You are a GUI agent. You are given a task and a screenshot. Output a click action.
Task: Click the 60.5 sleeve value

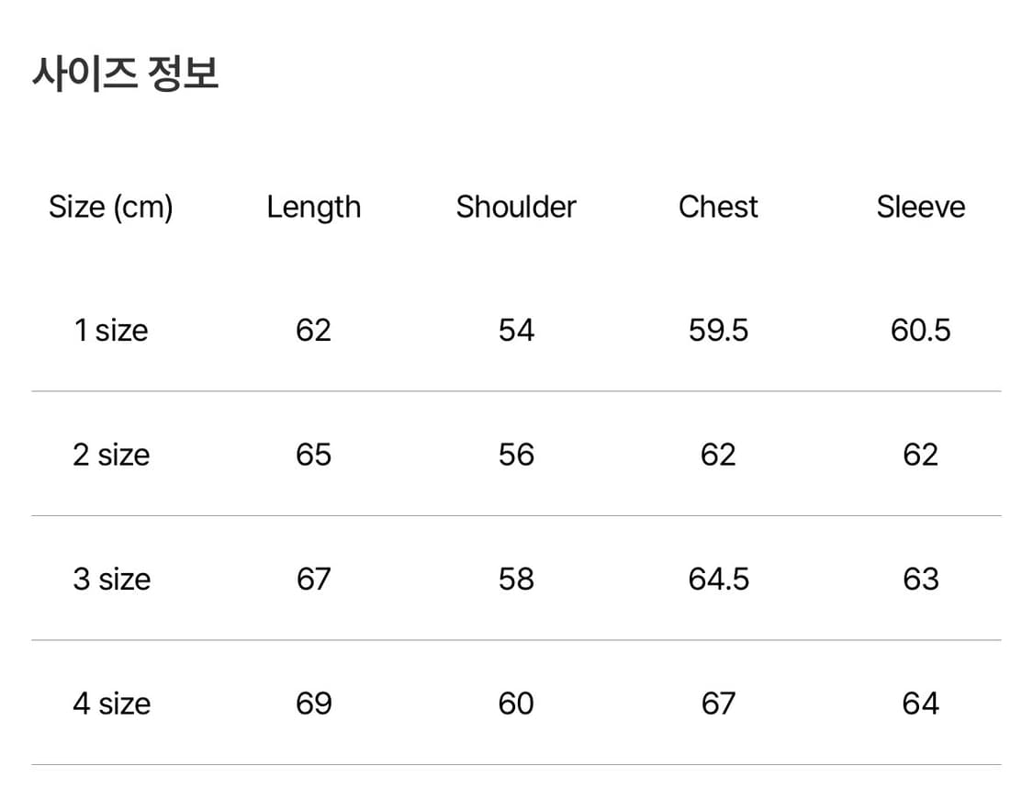tap(921, 331)
